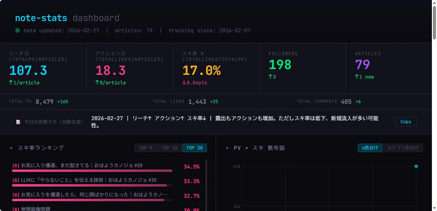Click the +6 comments increase
This screenshot has width=437, height=211.
tap(358, 102)
